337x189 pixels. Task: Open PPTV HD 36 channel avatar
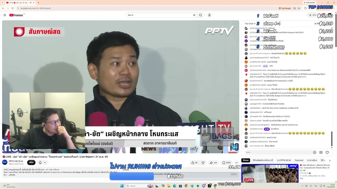(5, 162)
